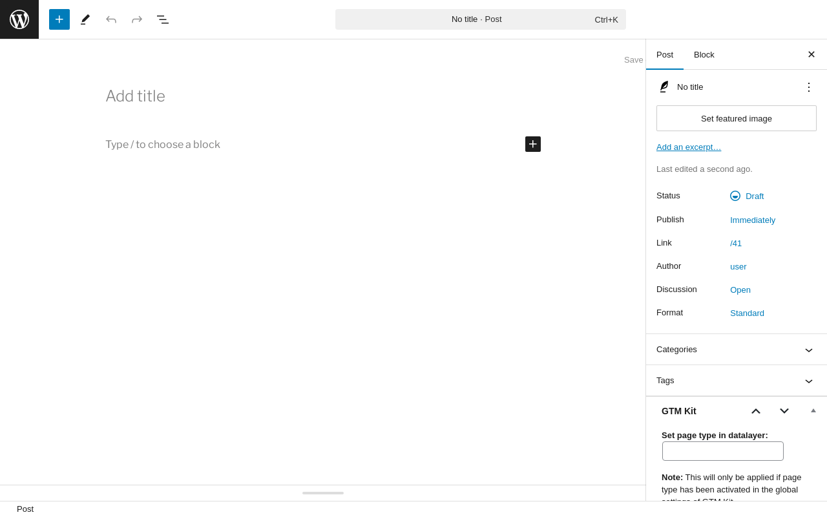Screen dimensions: 827x517
Task: Expand the Tags panel
Action: tap(737, 381)
